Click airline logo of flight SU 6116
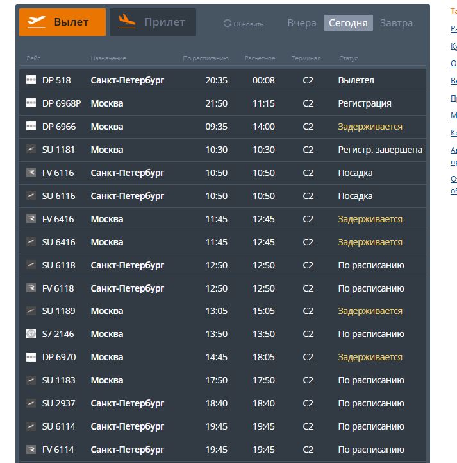Screen dimensions: 457x463 31,195
